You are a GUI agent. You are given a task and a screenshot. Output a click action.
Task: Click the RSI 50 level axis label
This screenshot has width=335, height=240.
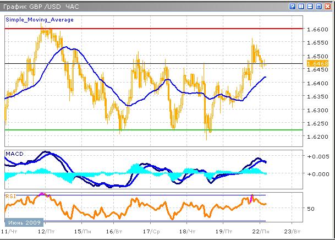(310, 209)
